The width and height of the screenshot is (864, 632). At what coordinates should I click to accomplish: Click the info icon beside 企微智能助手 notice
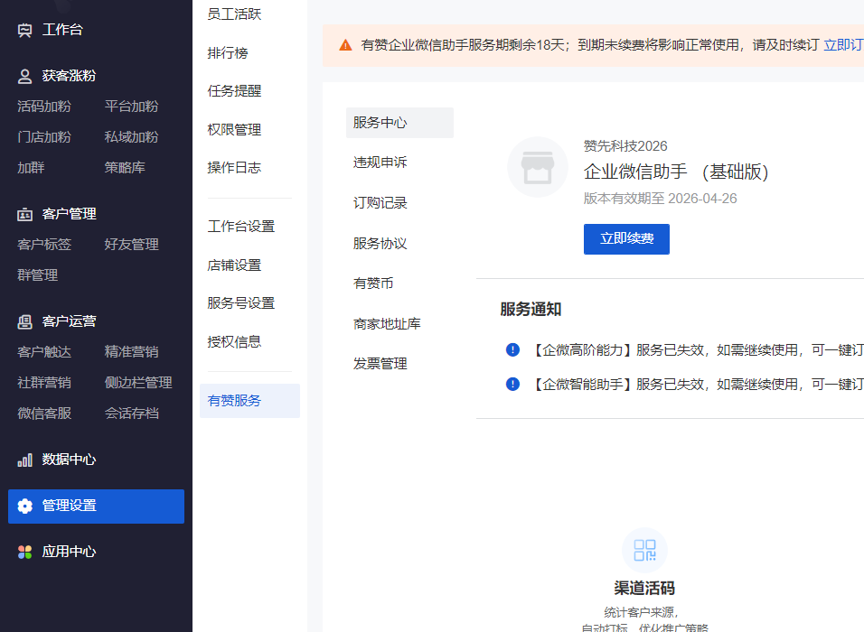click(x=512, y=384)
